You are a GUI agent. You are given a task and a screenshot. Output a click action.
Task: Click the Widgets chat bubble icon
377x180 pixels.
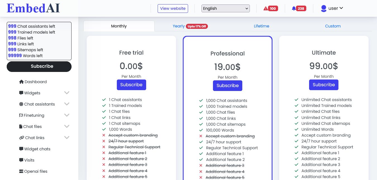click(21, 93)
